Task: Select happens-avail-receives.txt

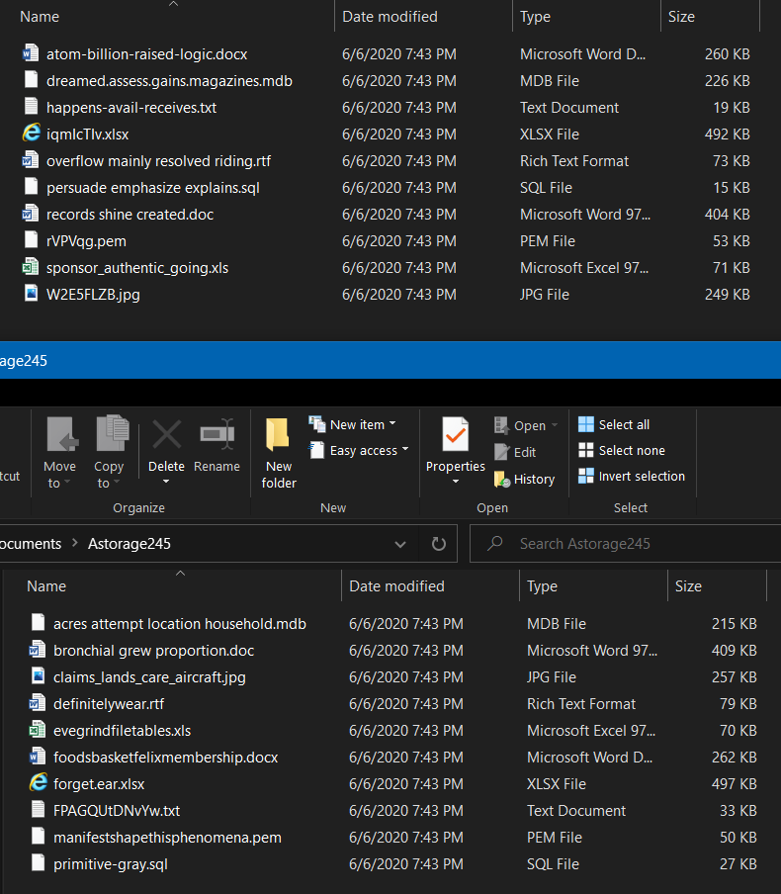Action: click(131, 107)
